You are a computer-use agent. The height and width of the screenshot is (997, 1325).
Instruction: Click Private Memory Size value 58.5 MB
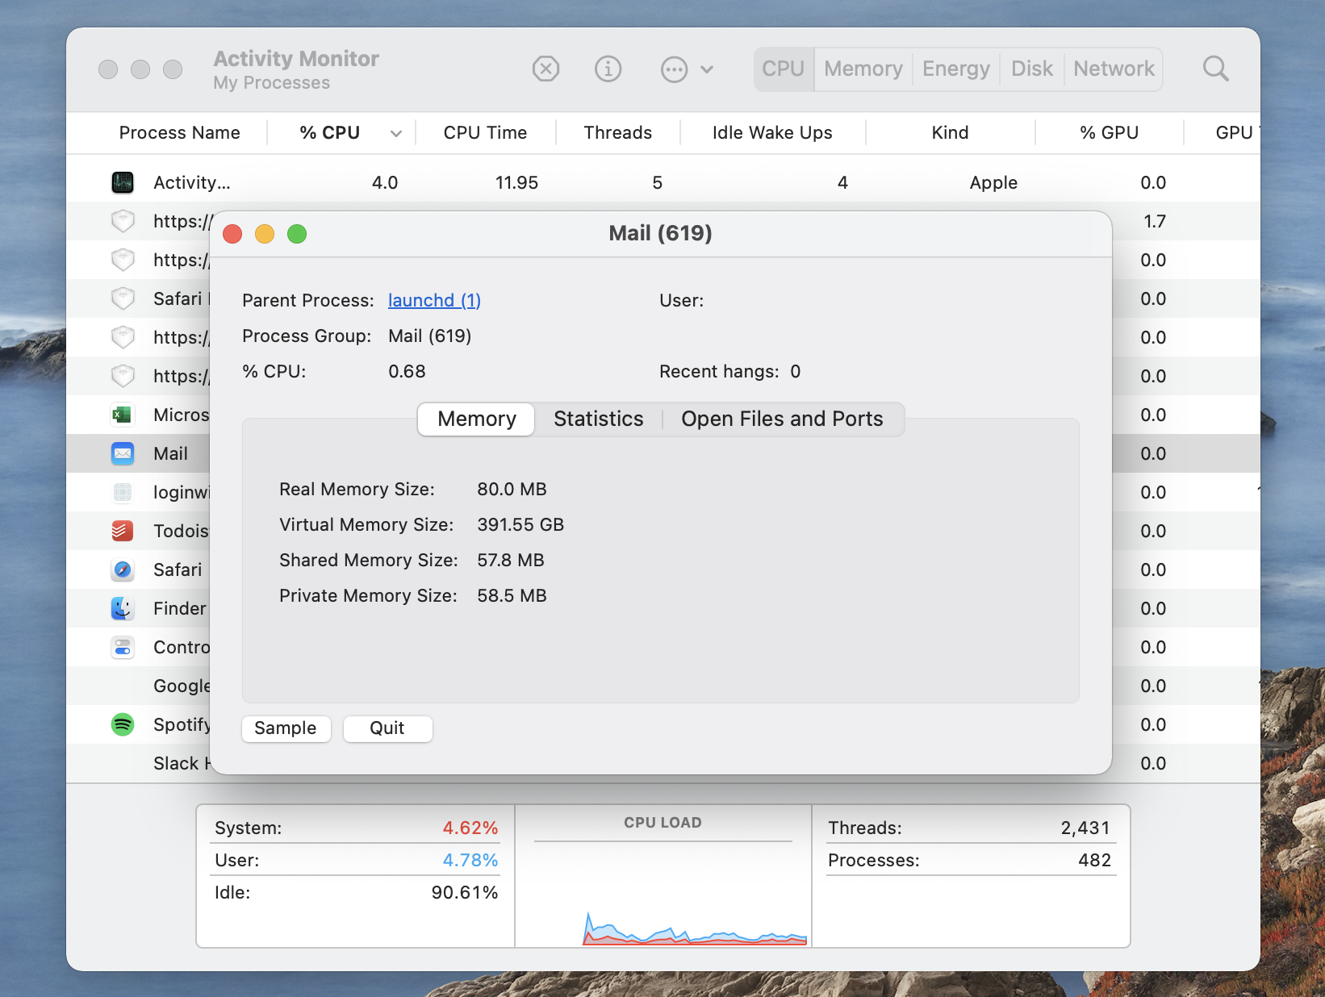point(512,595)
